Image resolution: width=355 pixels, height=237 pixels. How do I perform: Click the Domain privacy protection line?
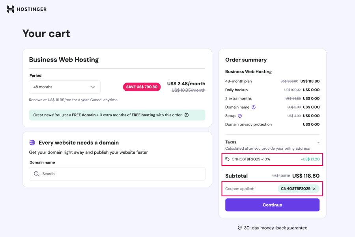click(x=272, y=124)
